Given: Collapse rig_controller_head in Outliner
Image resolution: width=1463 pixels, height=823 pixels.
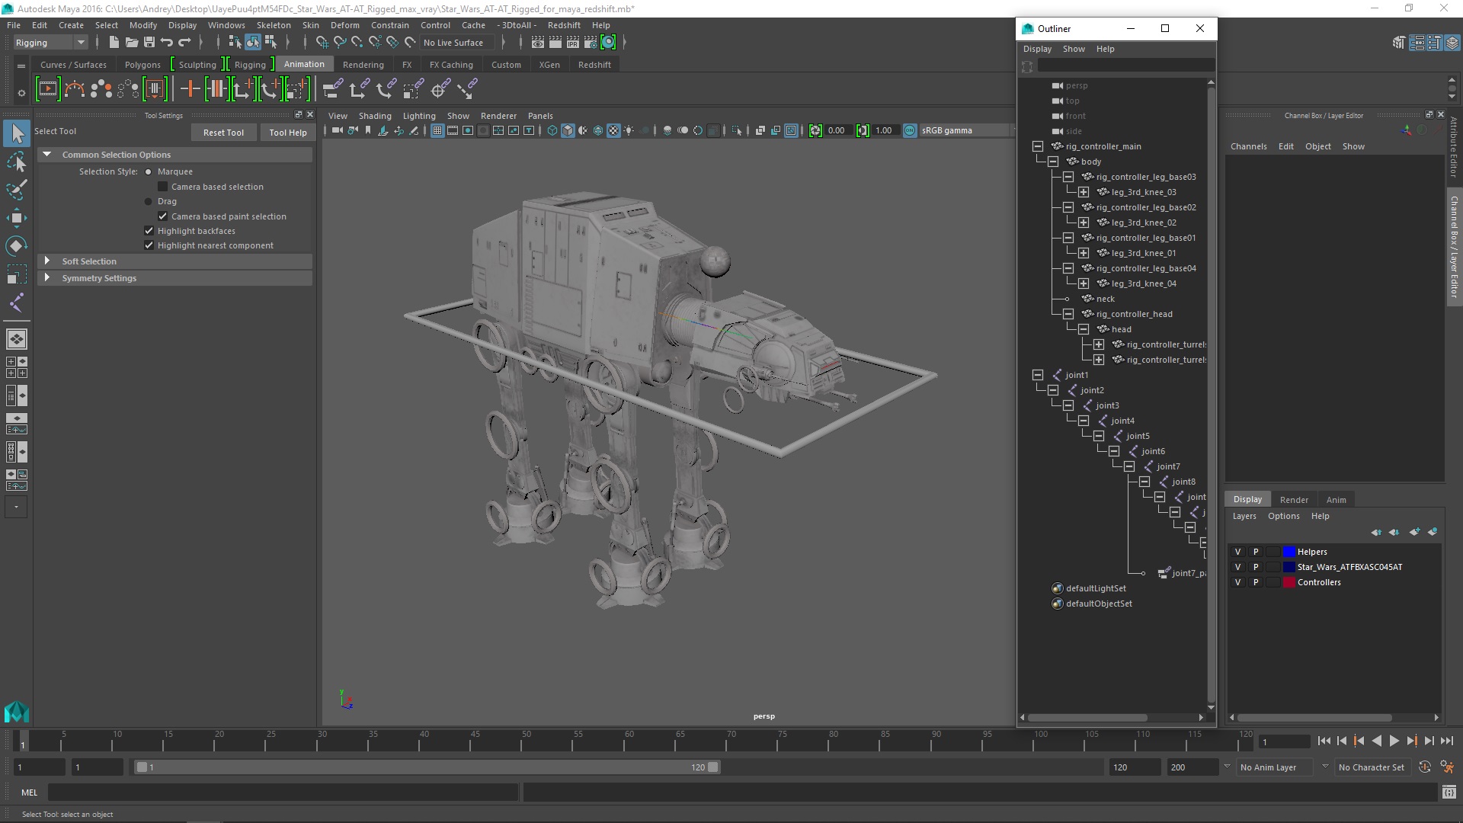Looking at the screenshot, I should (1068, 314).
